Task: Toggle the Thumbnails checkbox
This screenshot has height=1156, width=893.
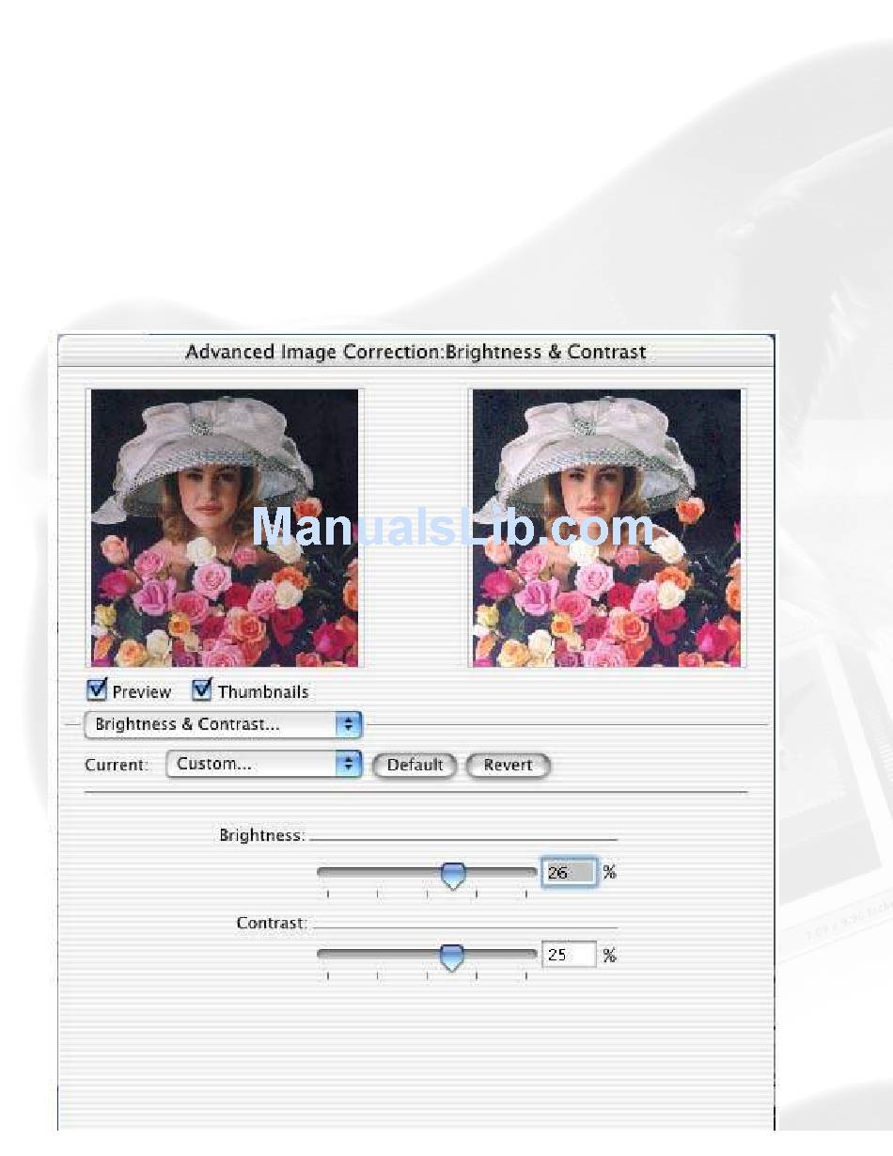Action: tap(202, 690)
